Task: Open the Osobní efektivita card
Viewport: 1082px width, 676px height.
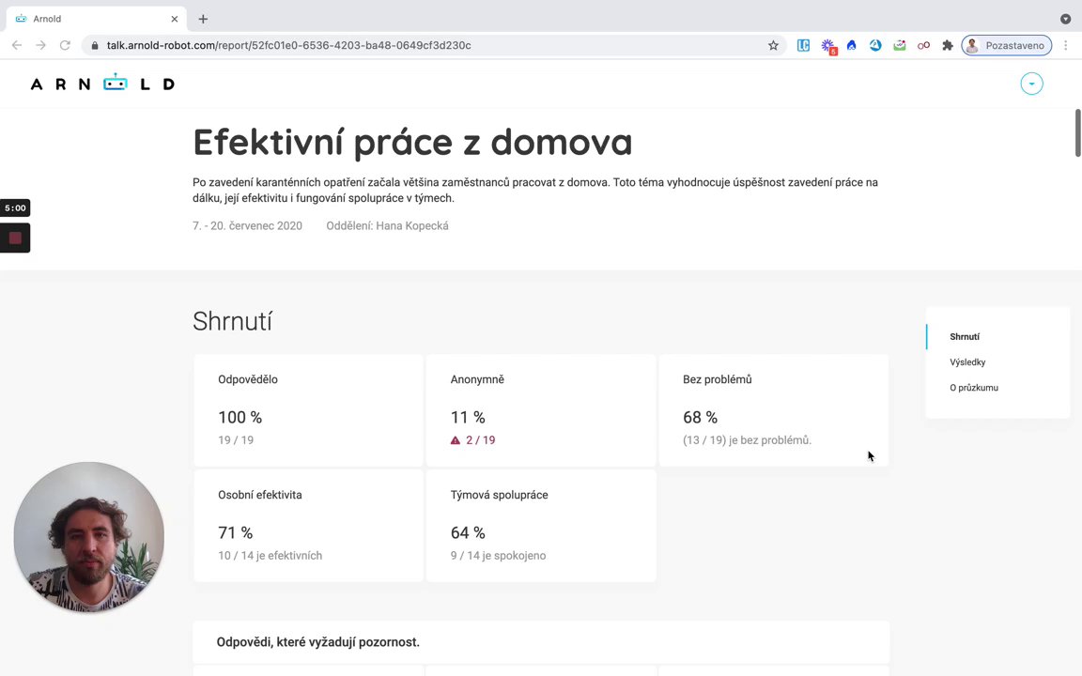Action: pos(308,526)
